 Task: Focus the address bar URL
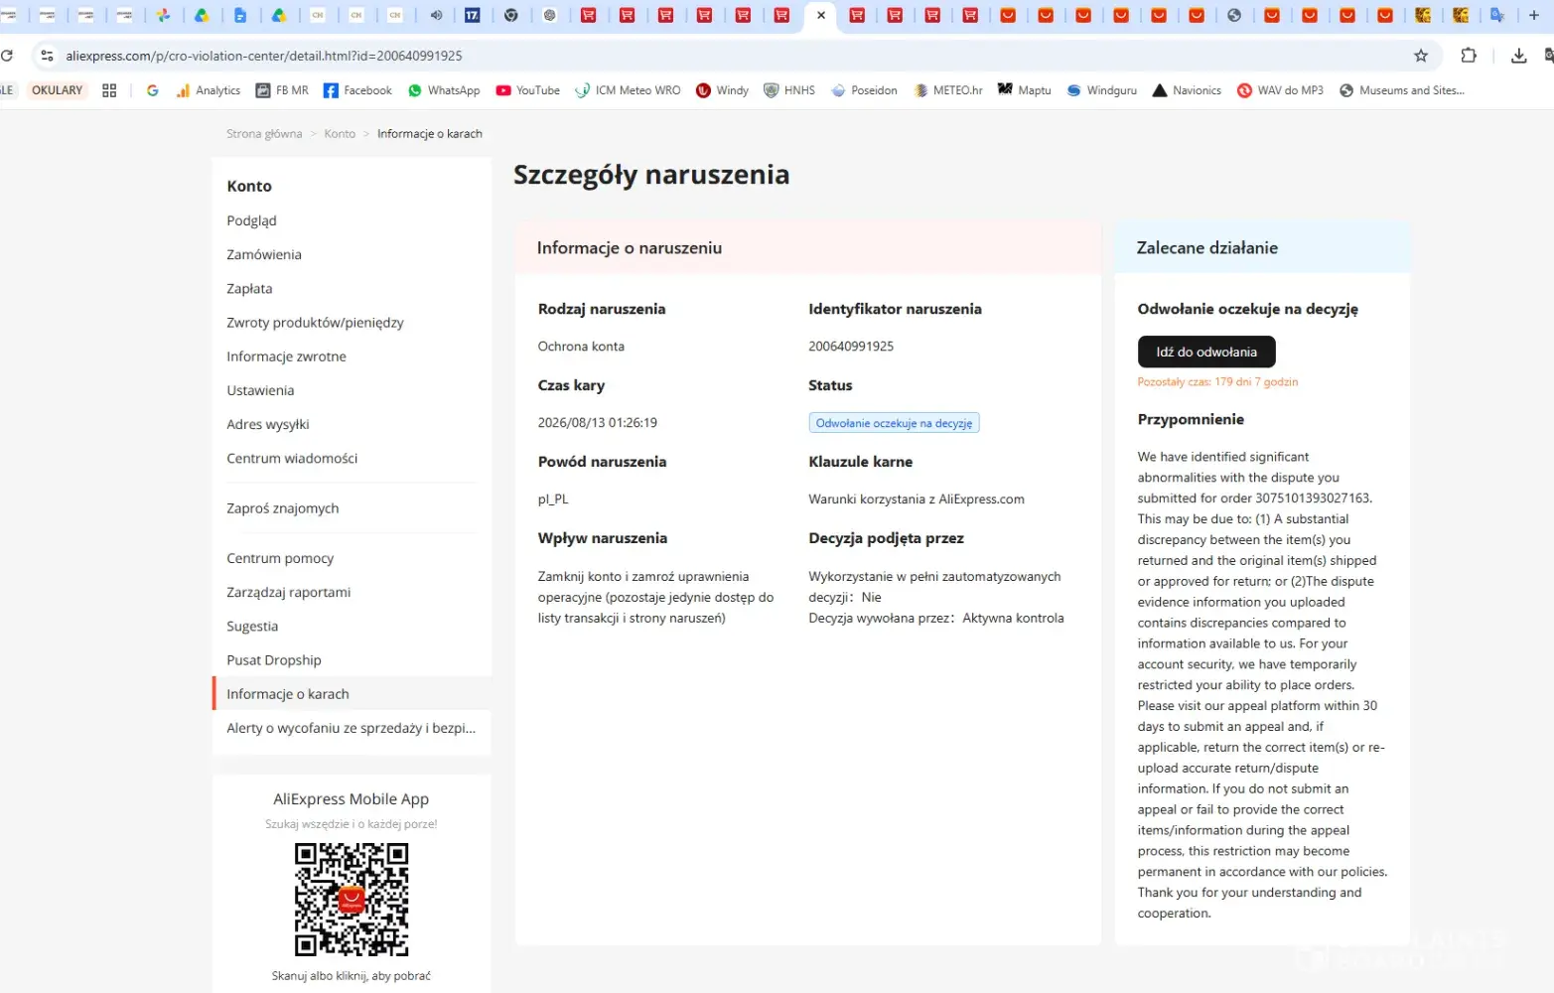click(x=264, y=56)
